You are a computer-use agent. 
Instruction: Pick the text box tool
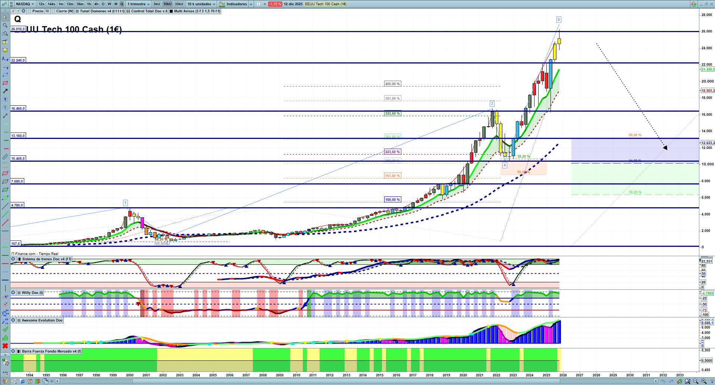(5, 99)
